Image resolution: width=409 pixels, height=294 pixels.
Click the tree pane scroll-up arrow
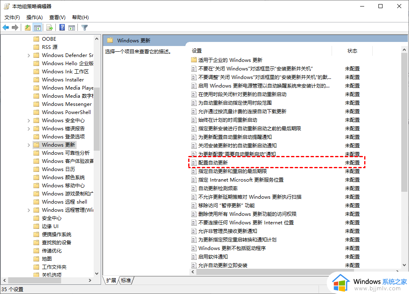97,39
